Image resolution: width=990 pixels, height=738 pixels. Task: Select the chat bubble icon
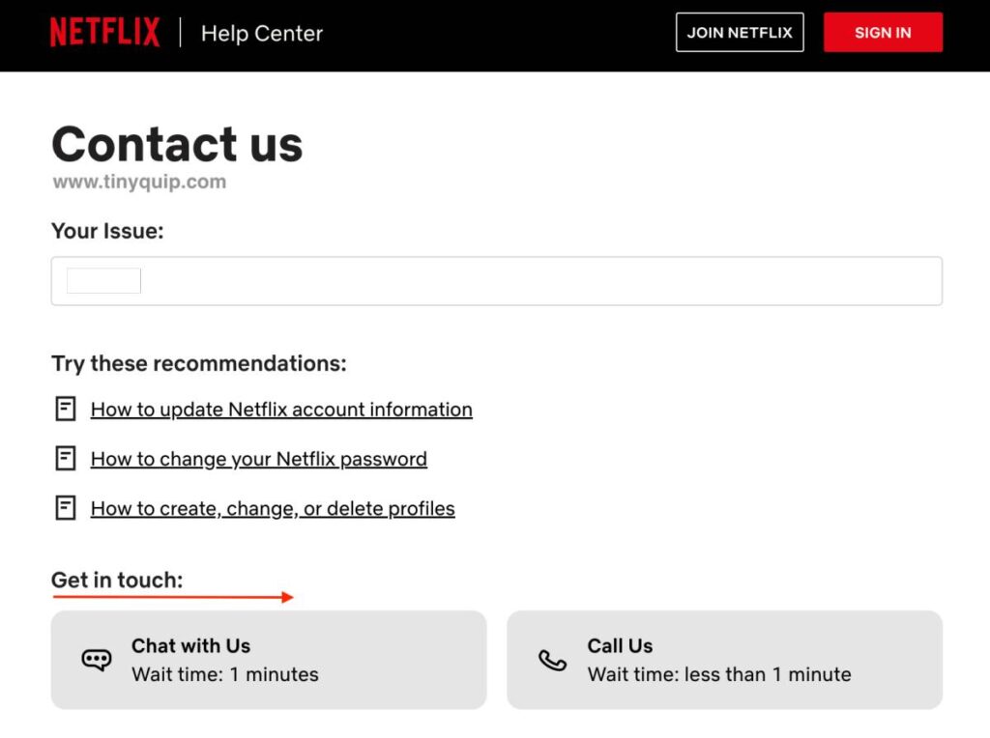[x=96, y=660]
